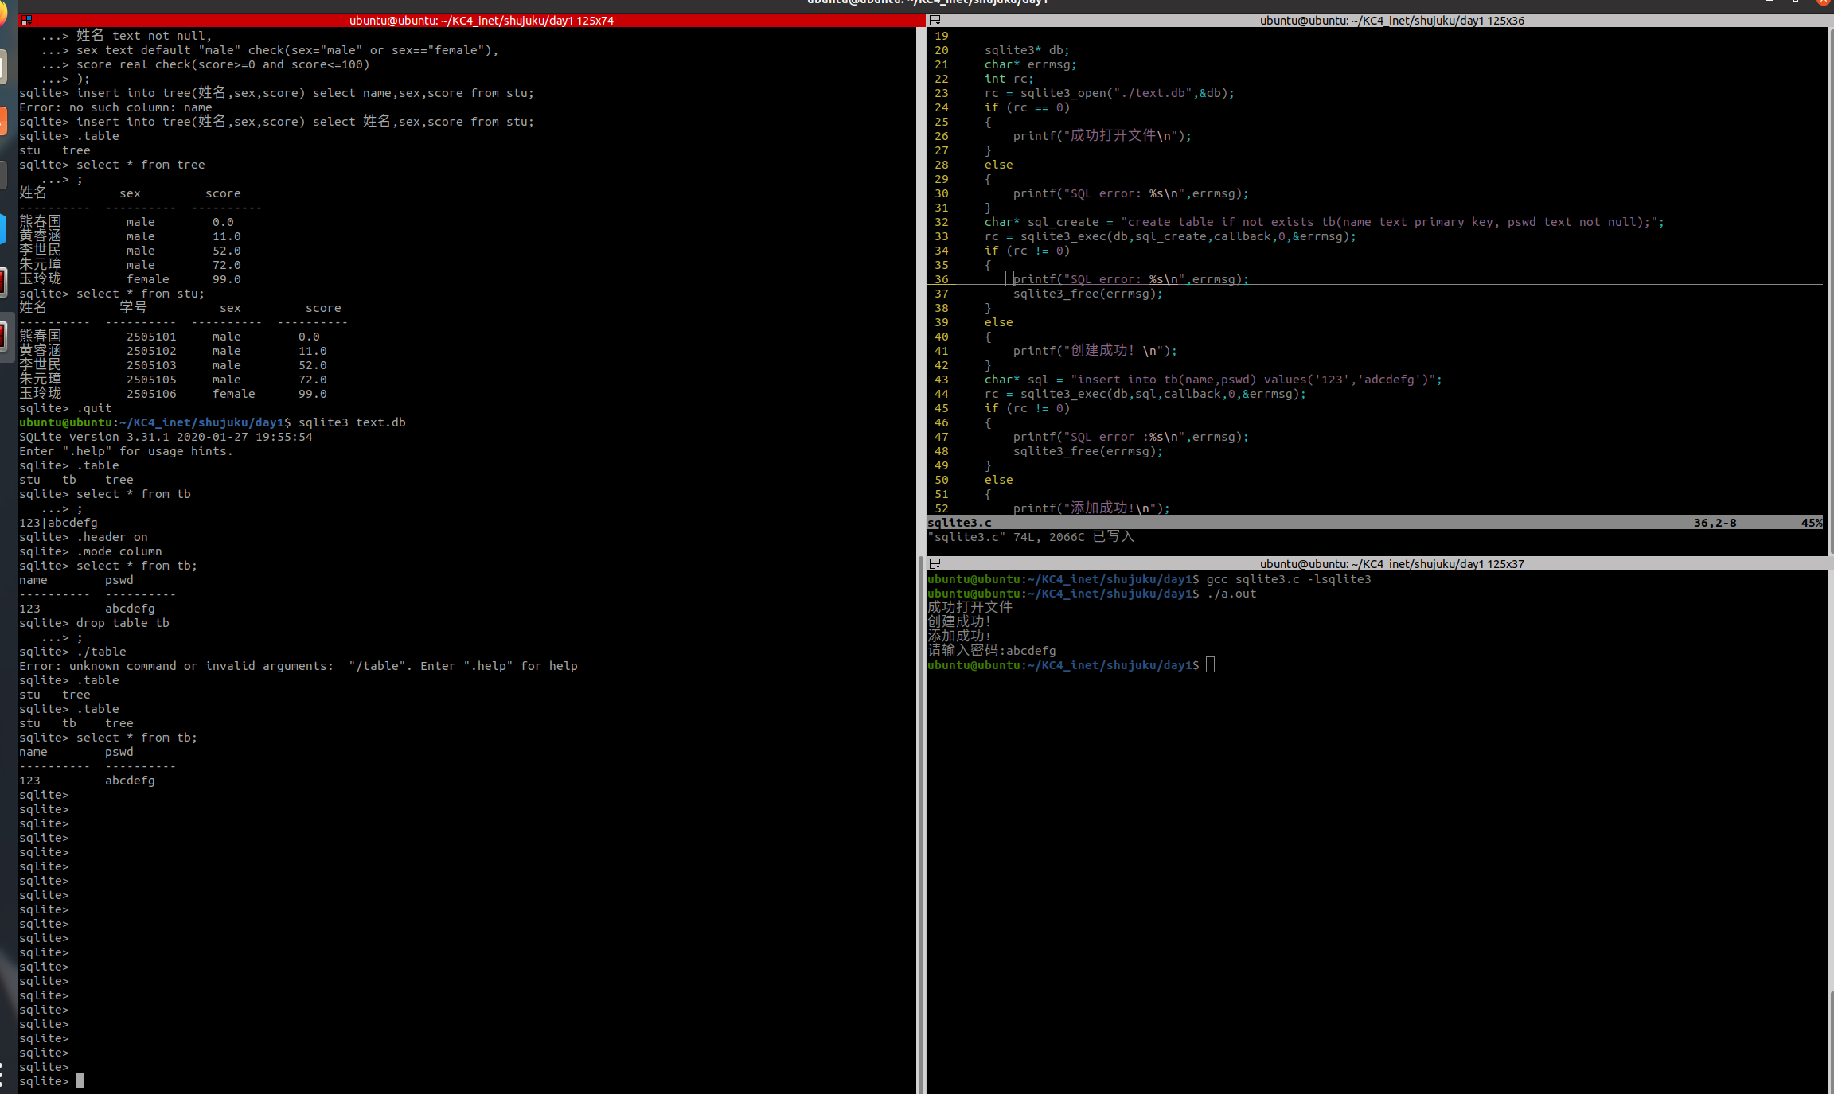Place the cursor on line 36 in the vim editor
1834x1094 pixels.
tap(1114, 278)
